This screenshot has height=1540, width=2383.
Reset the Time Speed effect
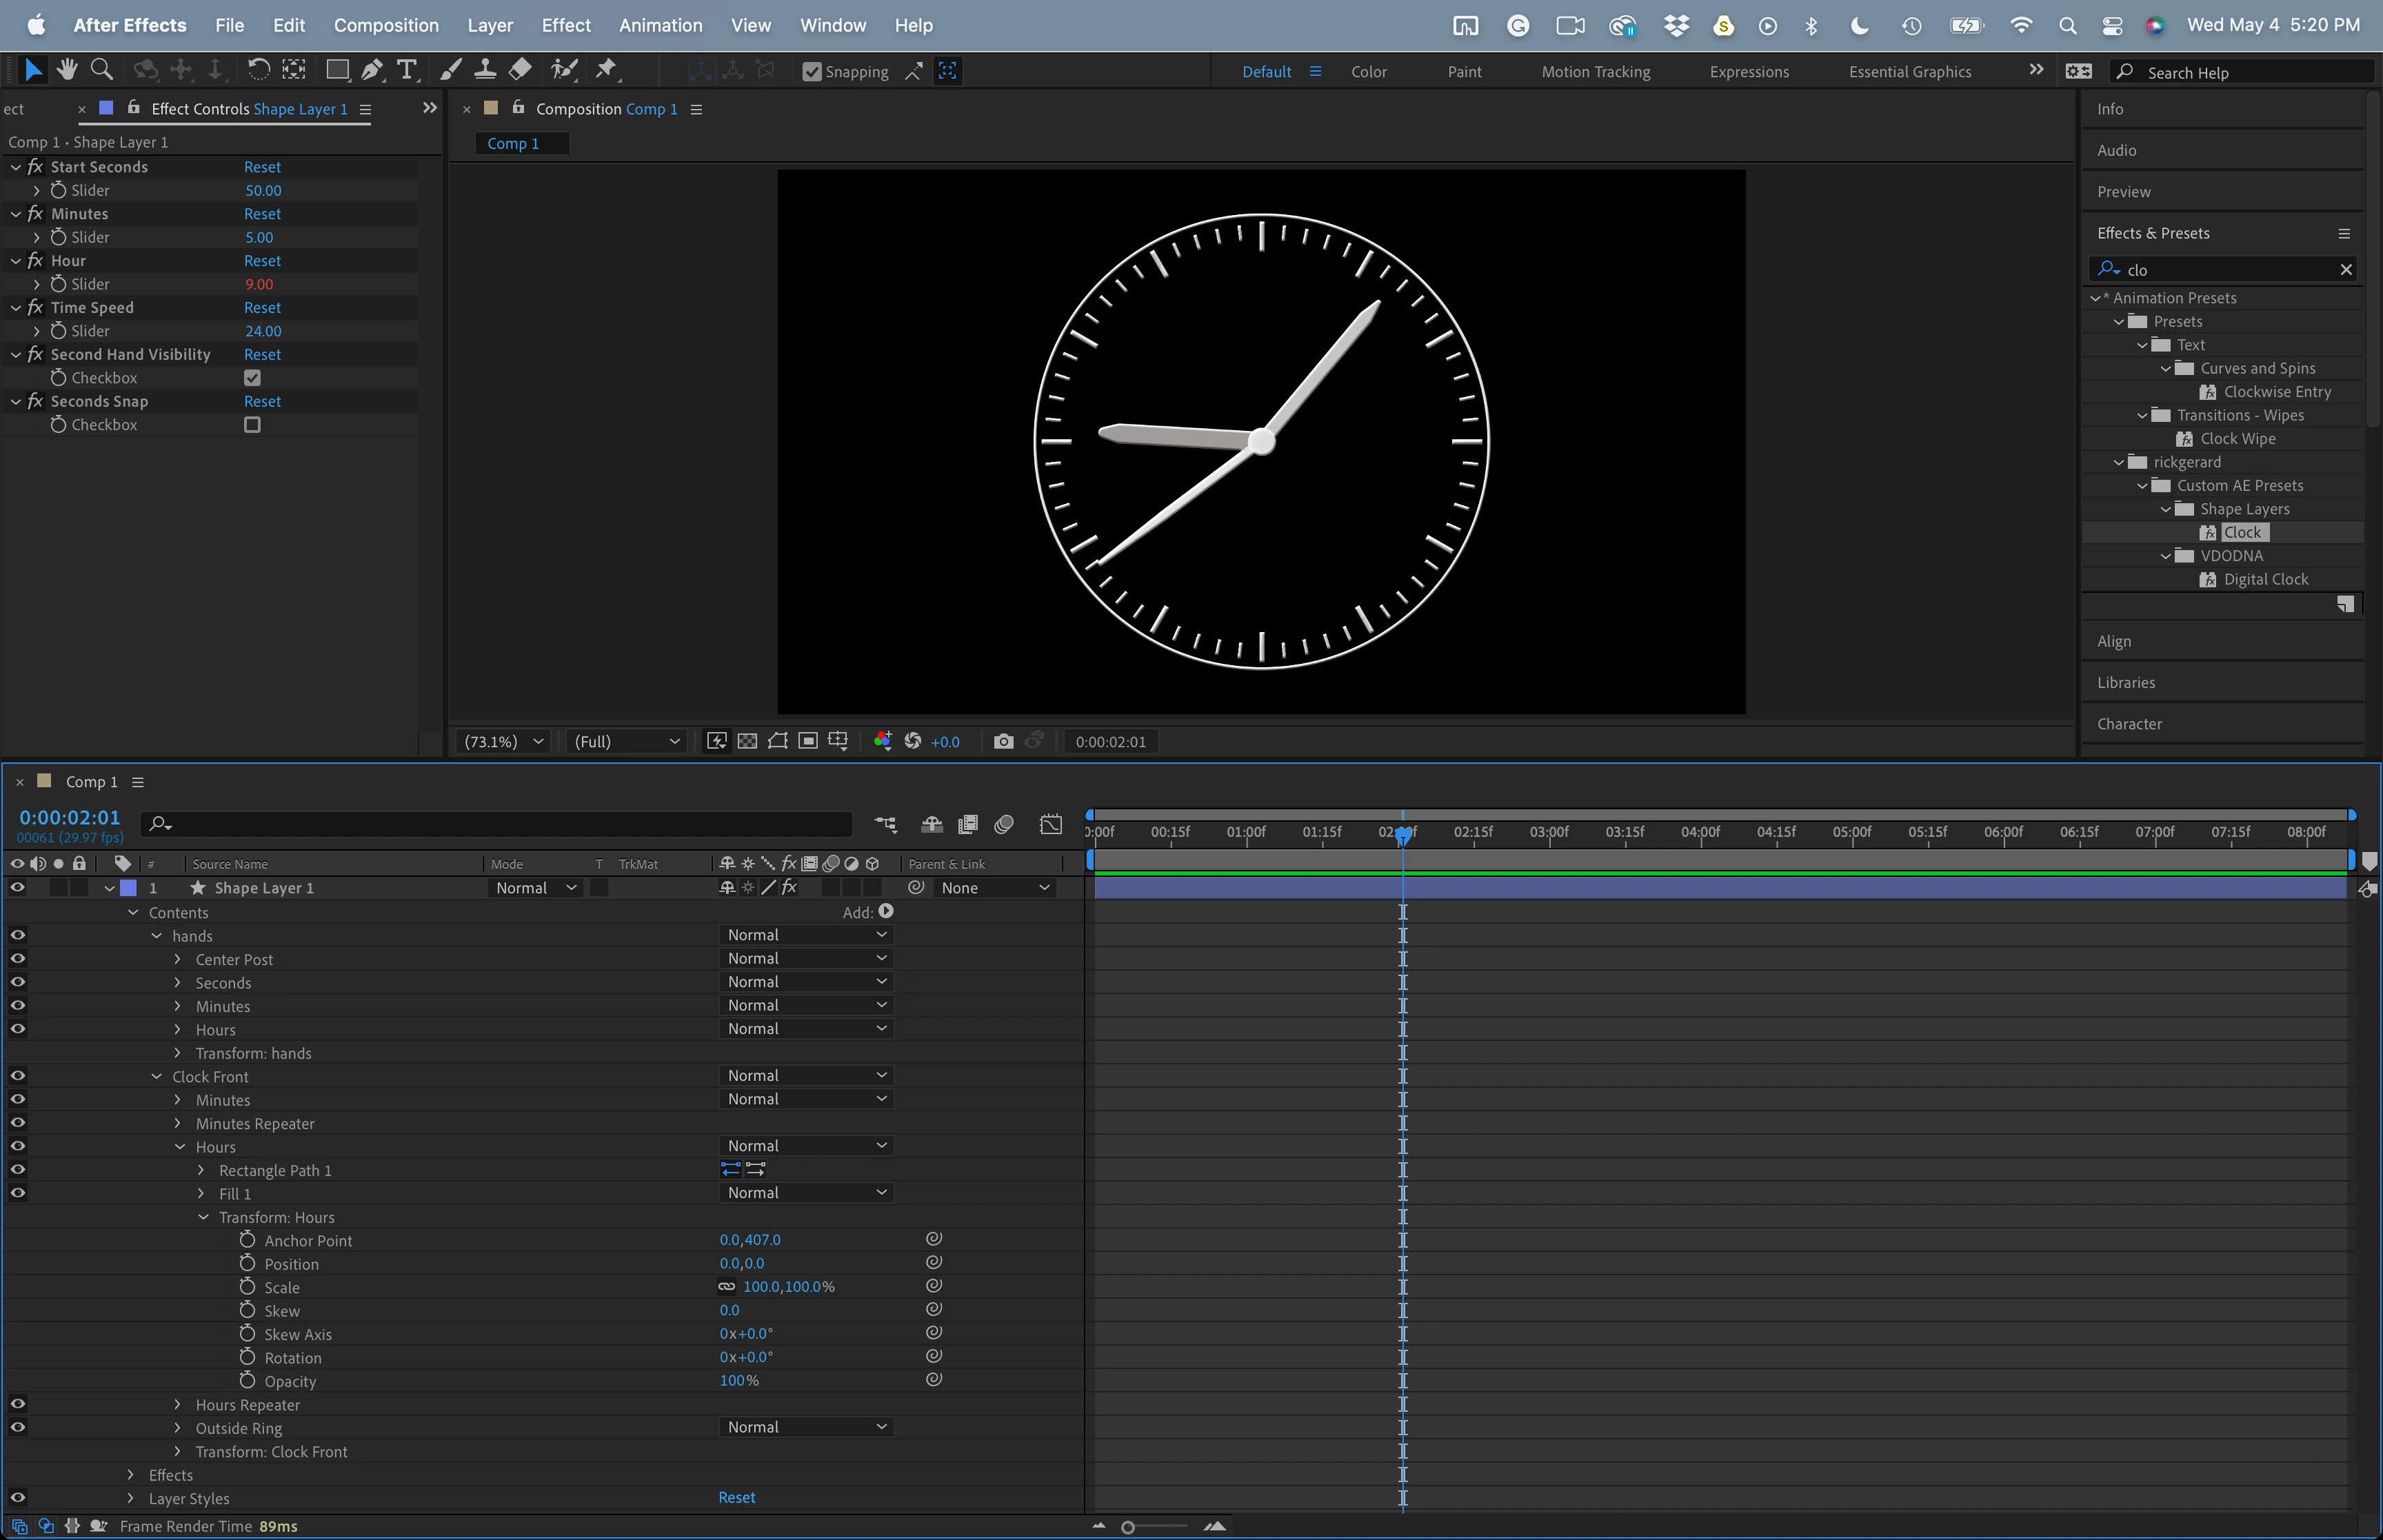(262, 308)
